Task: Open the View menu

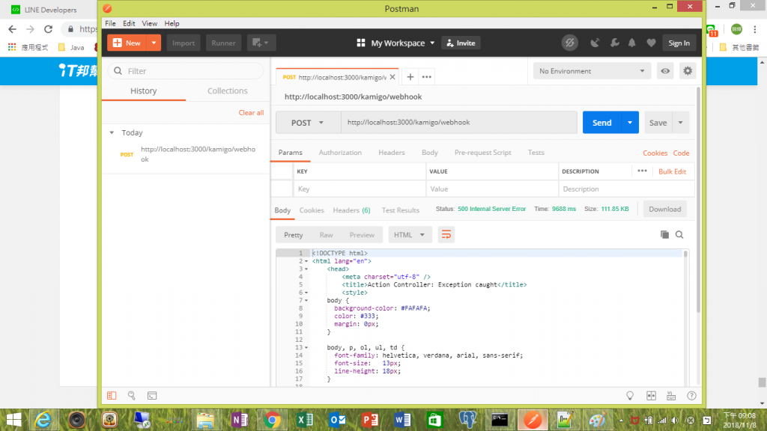Action: click(149, 23)
